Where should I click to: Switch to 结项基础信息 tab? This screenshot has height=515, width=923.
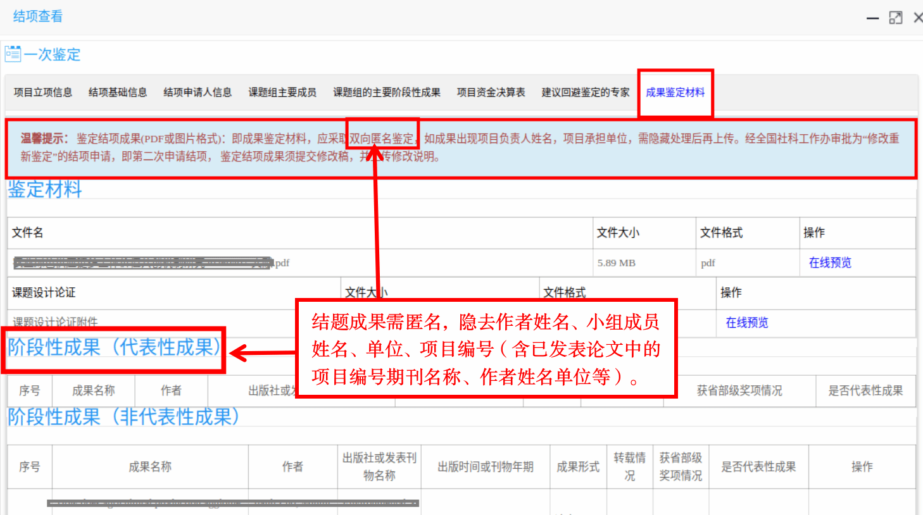pos(118,92)
